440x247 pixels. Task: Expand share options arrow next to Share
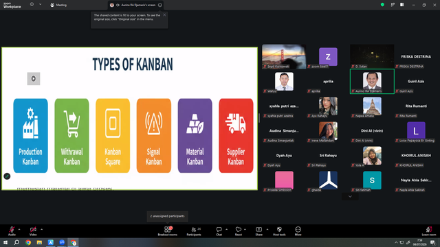(x=267, y=229)
